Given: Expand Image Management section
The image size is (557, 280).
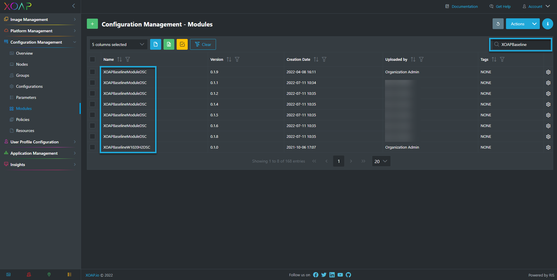Looking at the screenshot, I should click(x=41, y=19).
